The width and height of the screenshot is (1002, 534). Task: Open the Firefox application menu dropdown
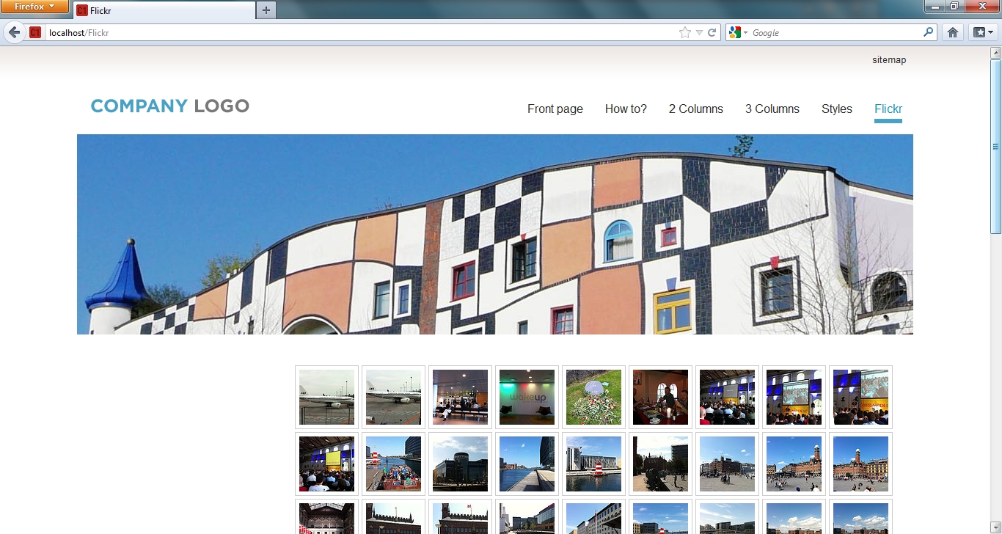click(34, 7)
